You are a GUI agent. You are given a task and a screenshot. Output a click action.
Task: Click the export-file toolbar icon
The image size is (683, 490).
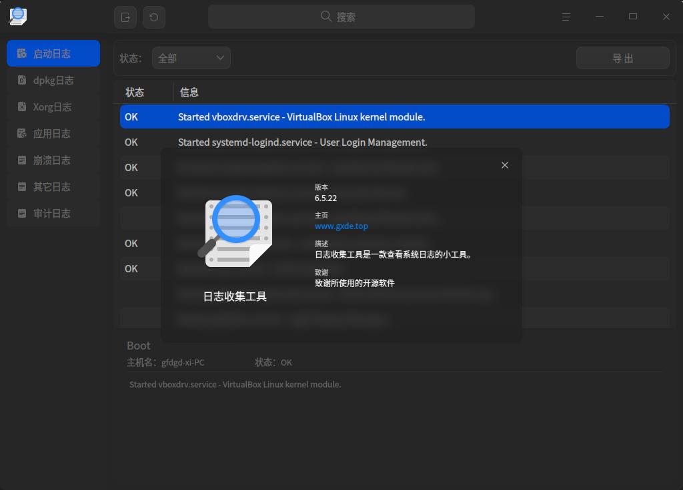tap(125, 17)
